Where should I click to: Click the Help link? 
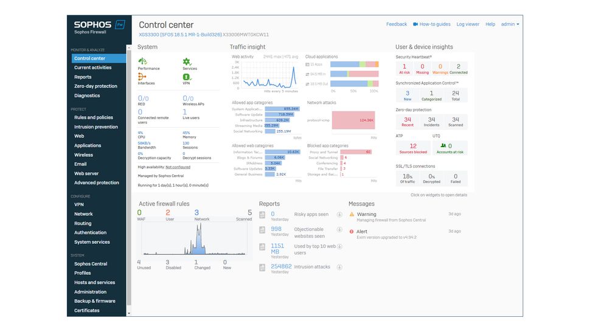(x=490, y=24)
